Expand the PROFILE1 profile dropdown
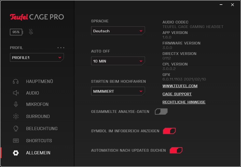Viewport: 241px width, 167px height. [x=37, y=58]
